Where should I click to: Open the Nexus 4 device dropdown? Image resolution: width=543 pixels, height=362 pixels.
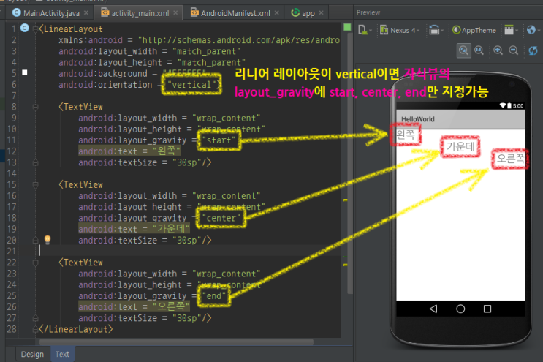pos(400,30)
